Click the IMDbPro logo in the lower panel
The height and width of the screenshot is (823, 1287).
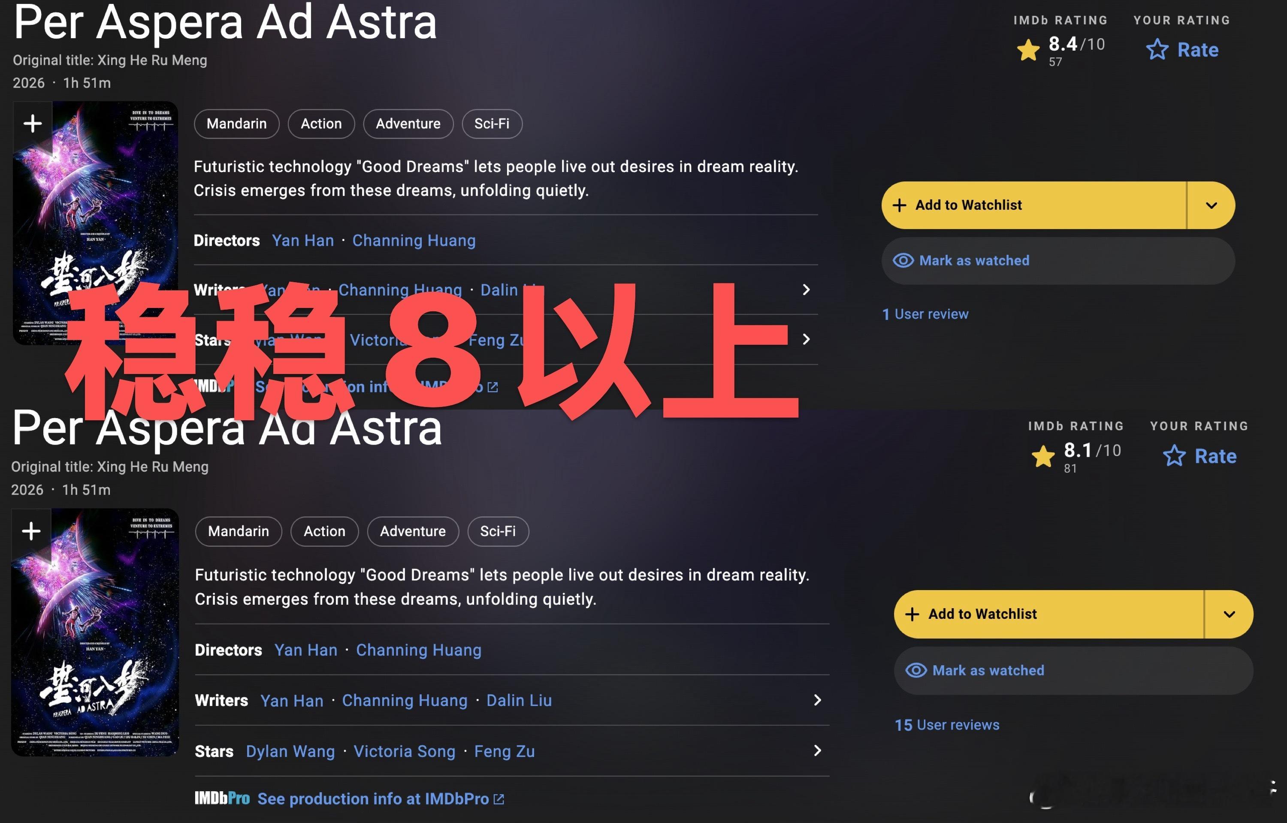click(222, 799)
